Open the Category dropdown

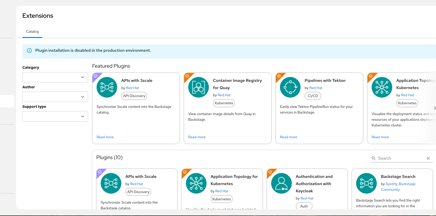pyautogui.click(x=55, y=77)
